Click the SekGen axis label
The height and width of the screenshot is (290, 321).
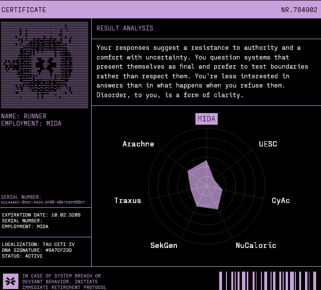pyautogui.click(x=164, y=246)
